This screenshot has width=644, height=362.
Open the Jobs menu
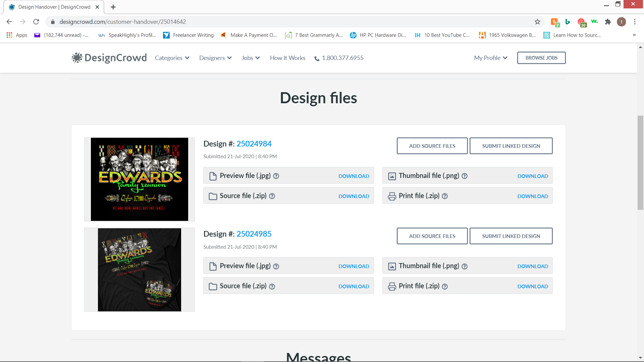251,58
